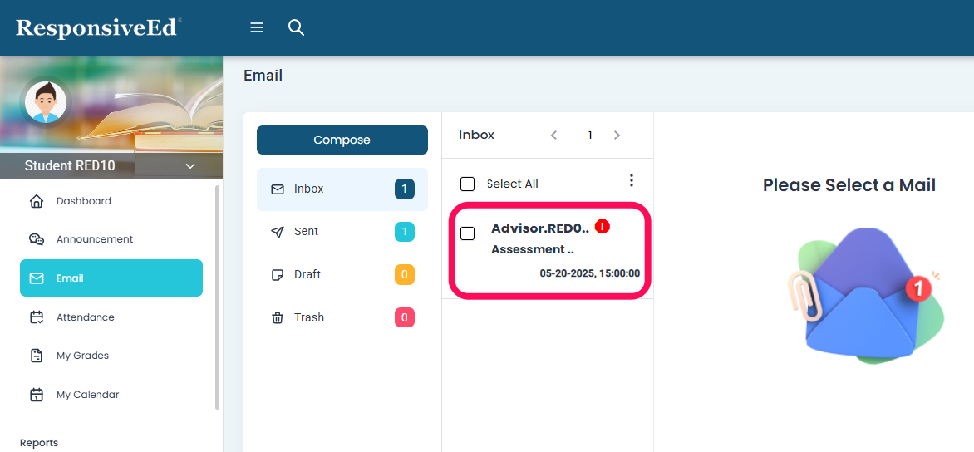
Task: Go to previous inbox page
Action: (x=554, y=135)
